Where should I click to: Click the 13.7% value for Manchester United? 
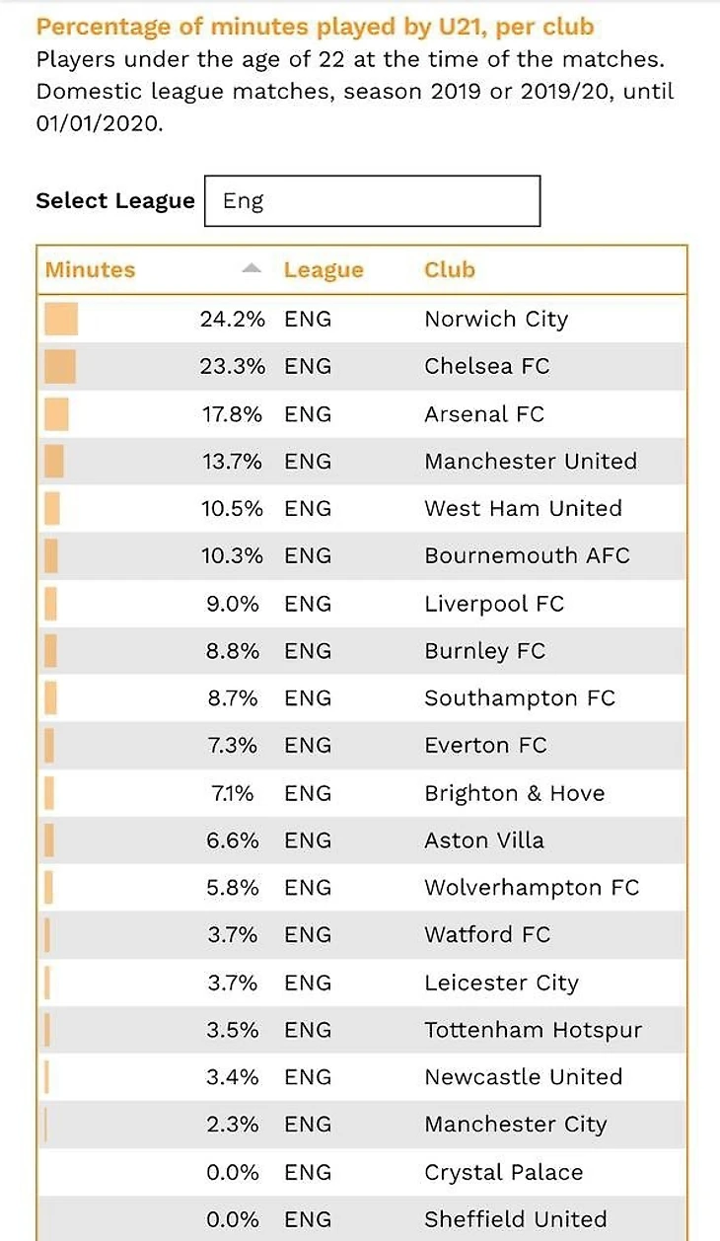[x=233, y=462]
